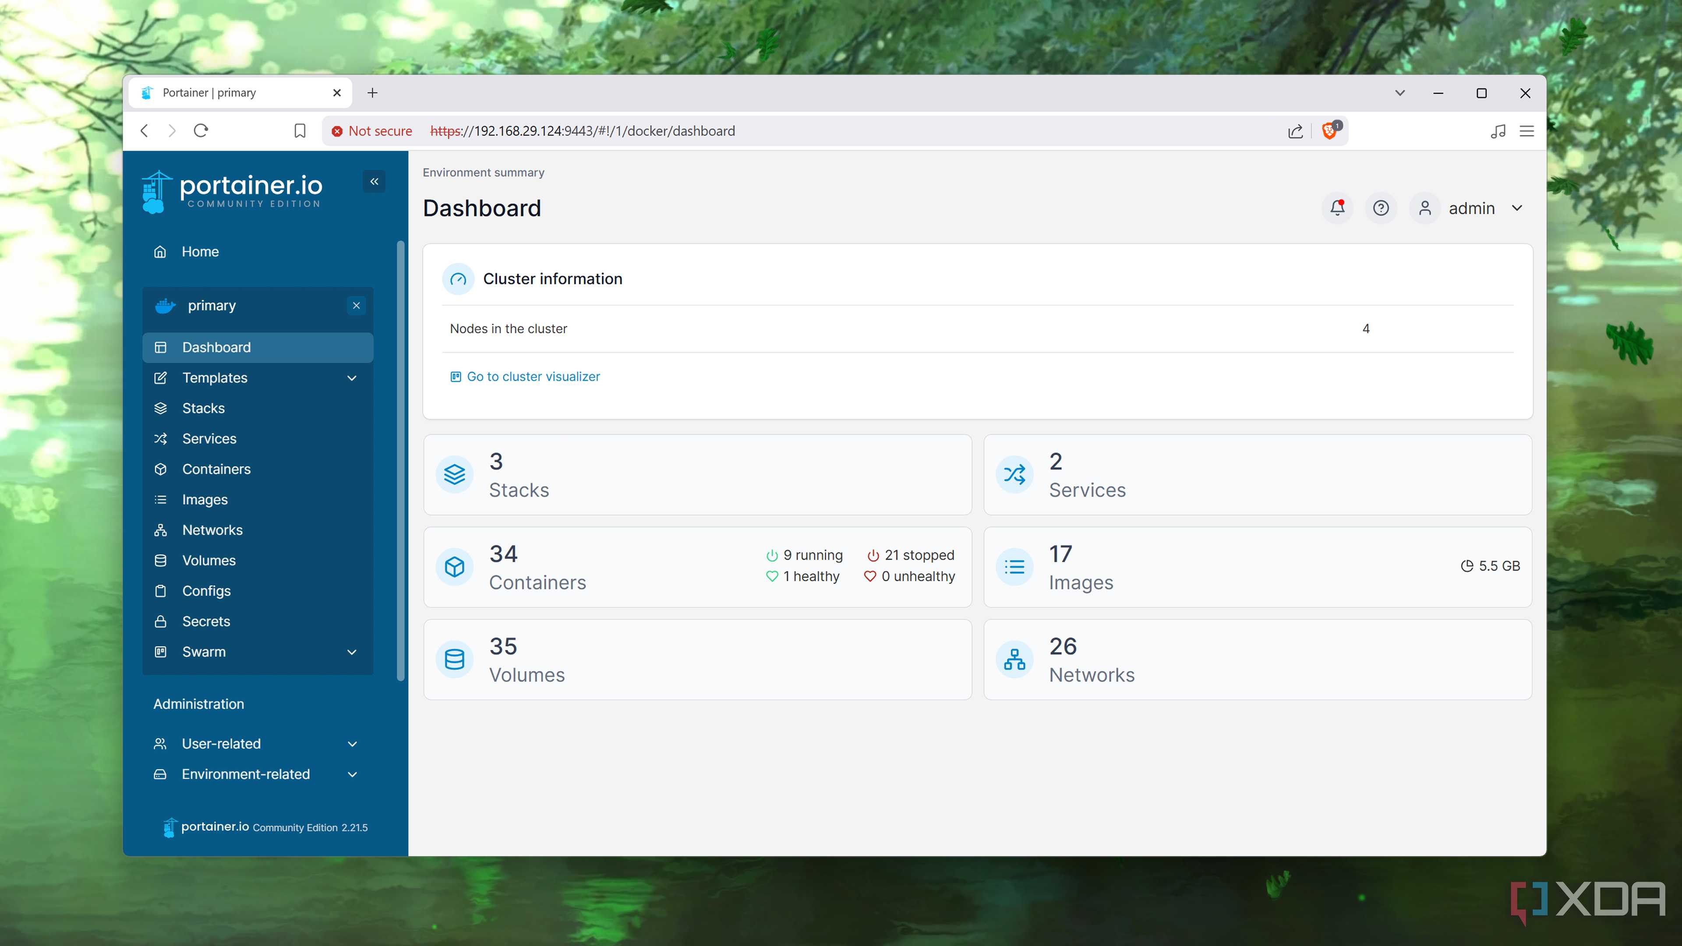Open Templates in the sidebar

coord(258,378)
